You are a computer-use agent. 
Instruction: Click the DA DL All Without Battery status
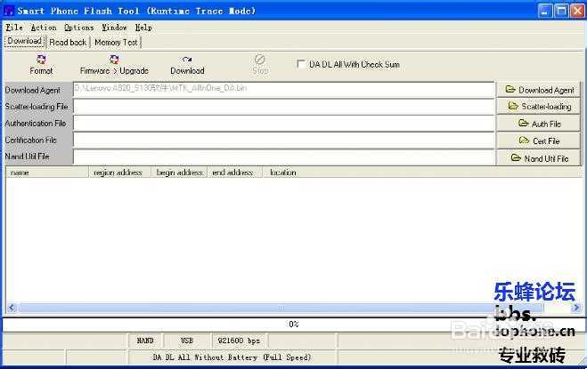tap(232, 357)
